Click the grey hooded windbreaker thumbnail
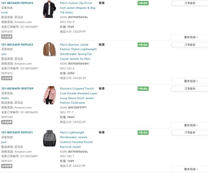This screenshot has height=173, width=208. click(x=49, y=138)
